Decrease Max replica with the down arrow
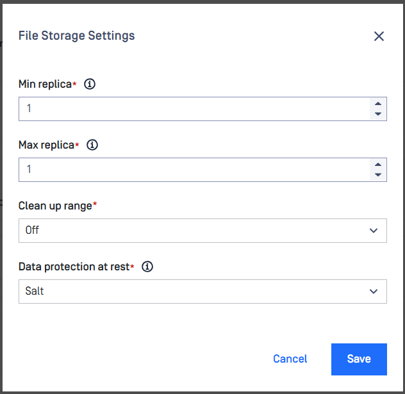Image resolution: width=405 pixels, height=394 pixels. 378,175
